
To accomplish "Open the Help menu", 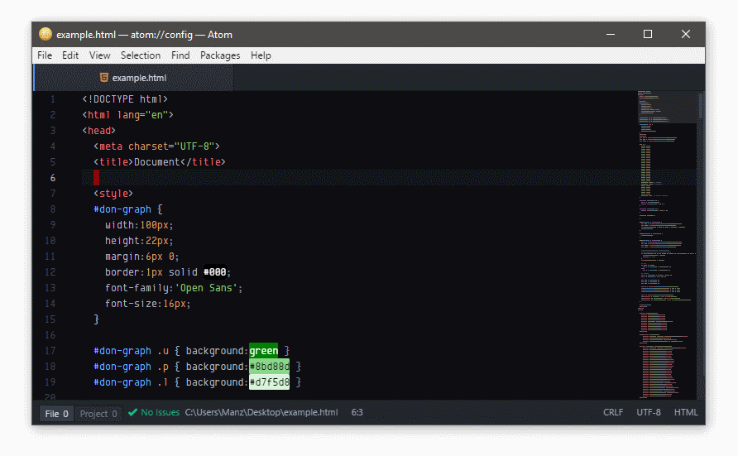I will tap(261, 55).
